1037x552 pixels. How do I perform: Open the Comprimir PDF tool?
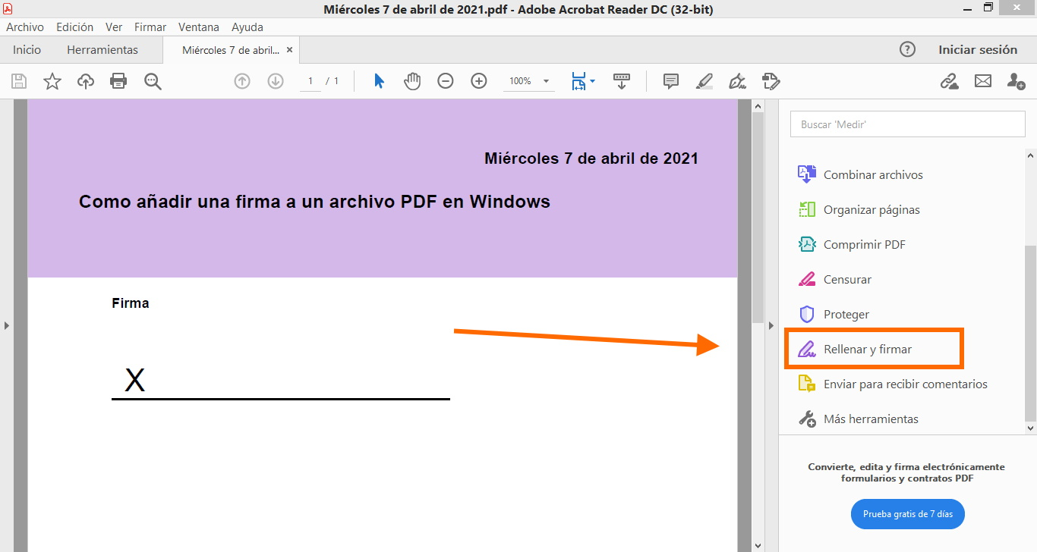tap(851, 244)
